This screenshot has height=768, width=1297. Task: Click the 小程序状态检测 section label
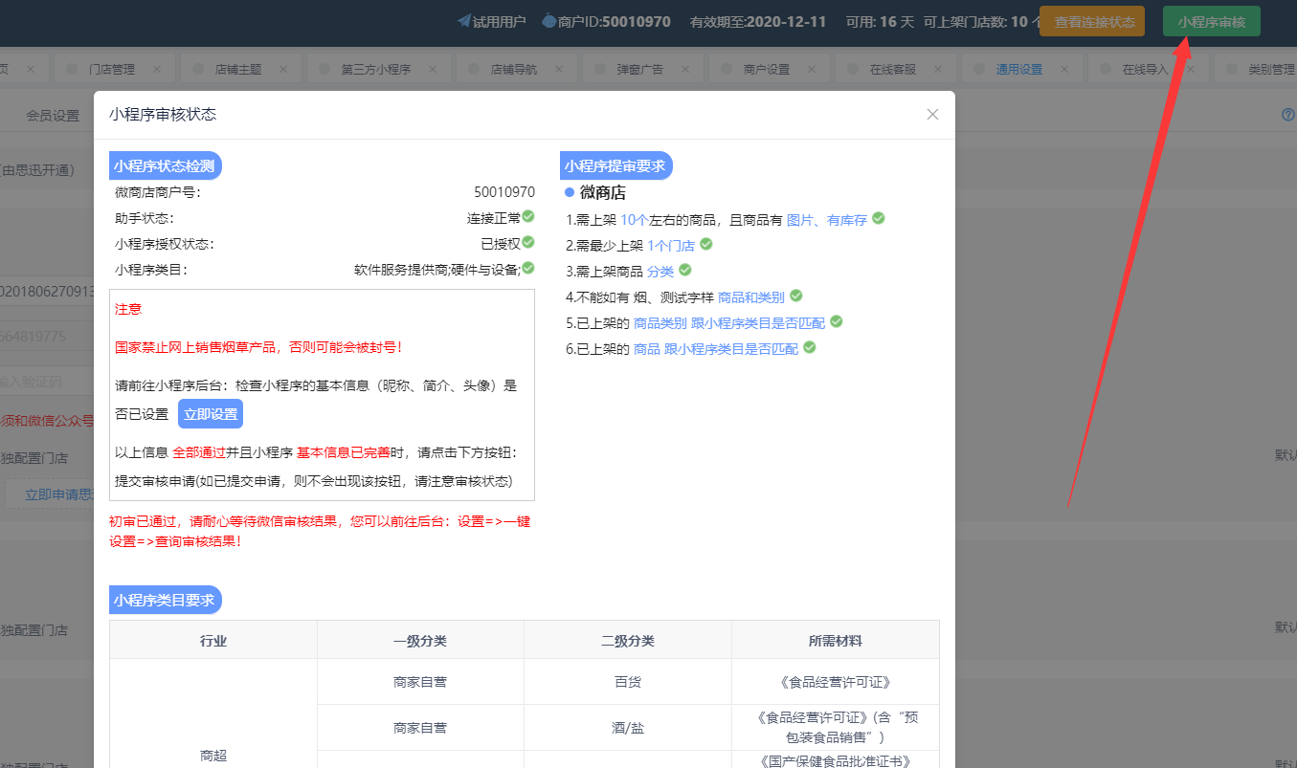(x=166, y=165)
